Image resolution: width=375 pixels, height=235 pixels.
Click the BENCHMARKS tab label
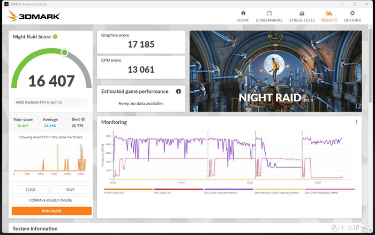[x=269, y=20]
